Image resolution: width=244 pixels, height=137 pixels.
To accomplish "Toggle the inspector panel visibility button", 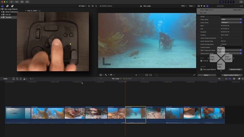I will [x=232, y=2].
